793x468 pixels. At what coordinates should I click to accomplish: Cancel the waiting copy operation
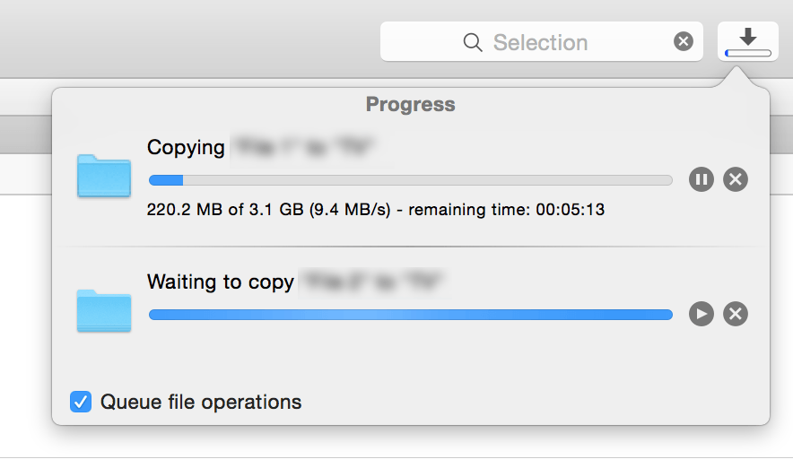click(x=736, y=314)
